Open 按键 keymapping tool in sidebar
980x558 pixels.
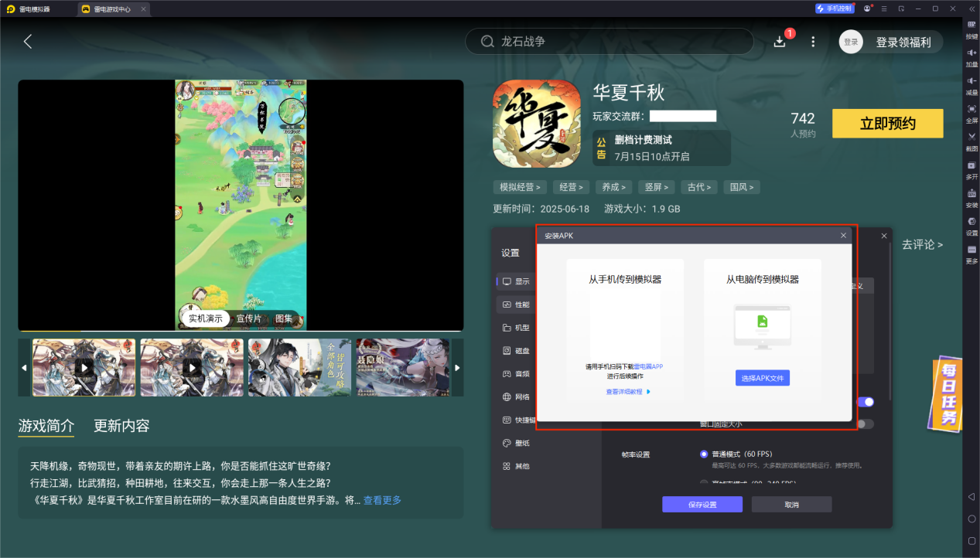click(971, 29)
